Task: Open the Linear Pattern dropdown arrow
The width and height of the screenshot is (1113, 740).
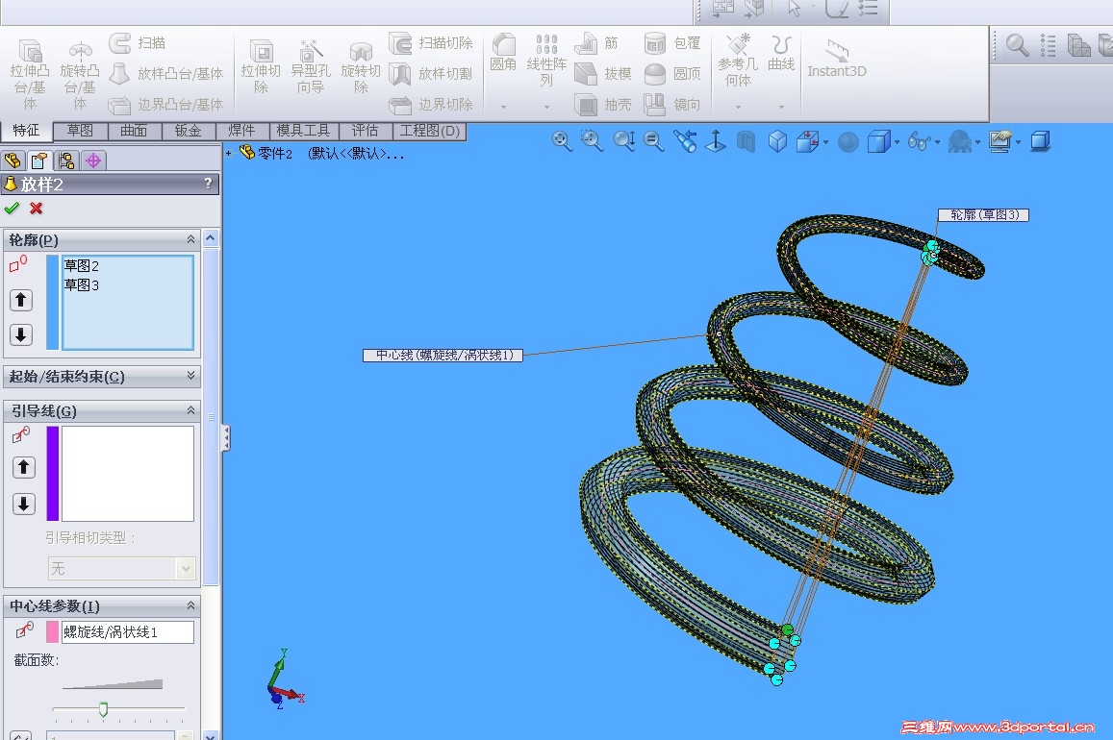Action: click(x=546, y=107)
